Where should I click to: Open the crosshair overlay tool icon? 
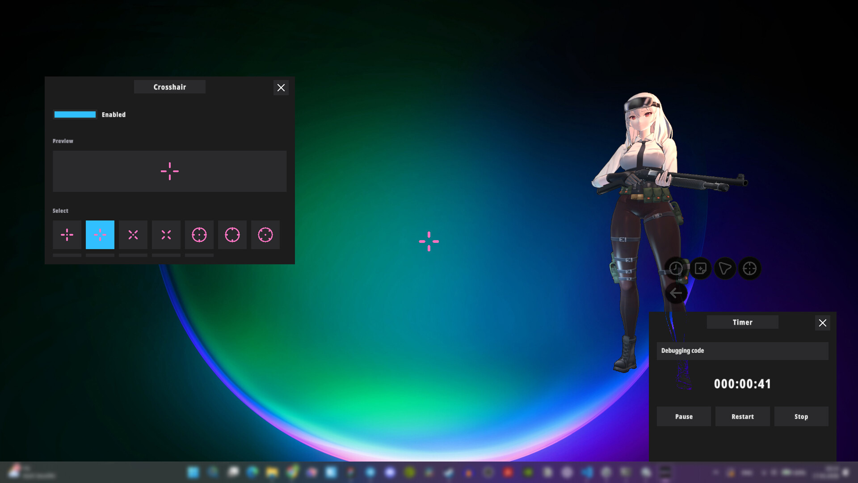750,268
